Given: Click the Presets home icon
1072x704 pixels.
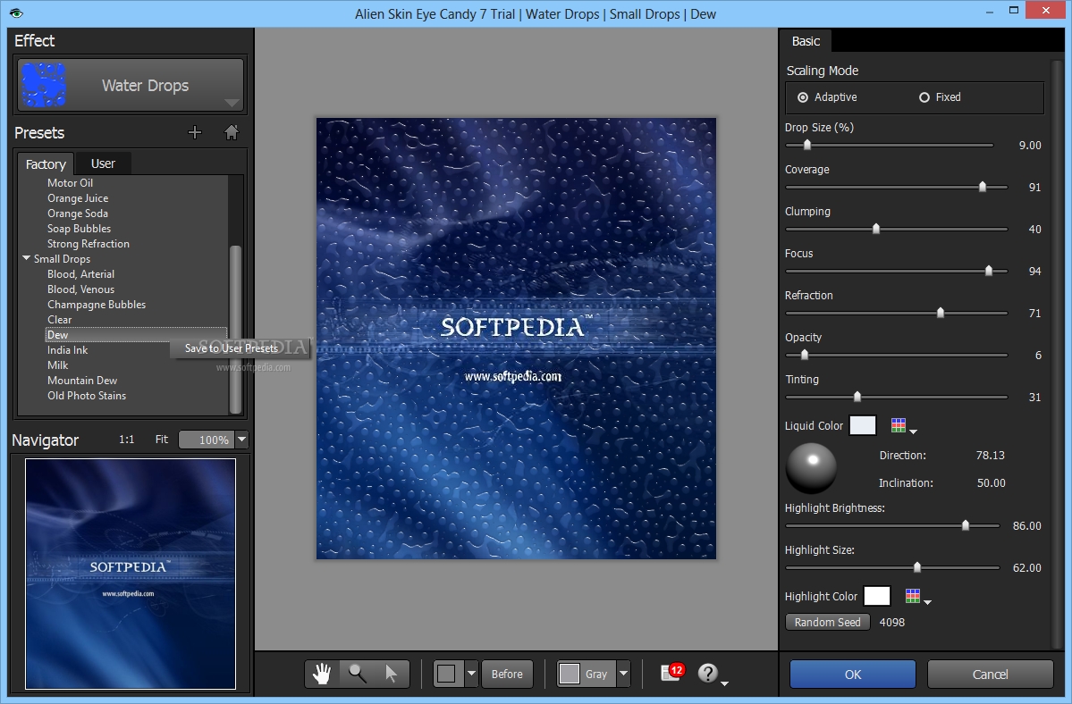Looking at the screenshot, I should click(x=232, y=132).
